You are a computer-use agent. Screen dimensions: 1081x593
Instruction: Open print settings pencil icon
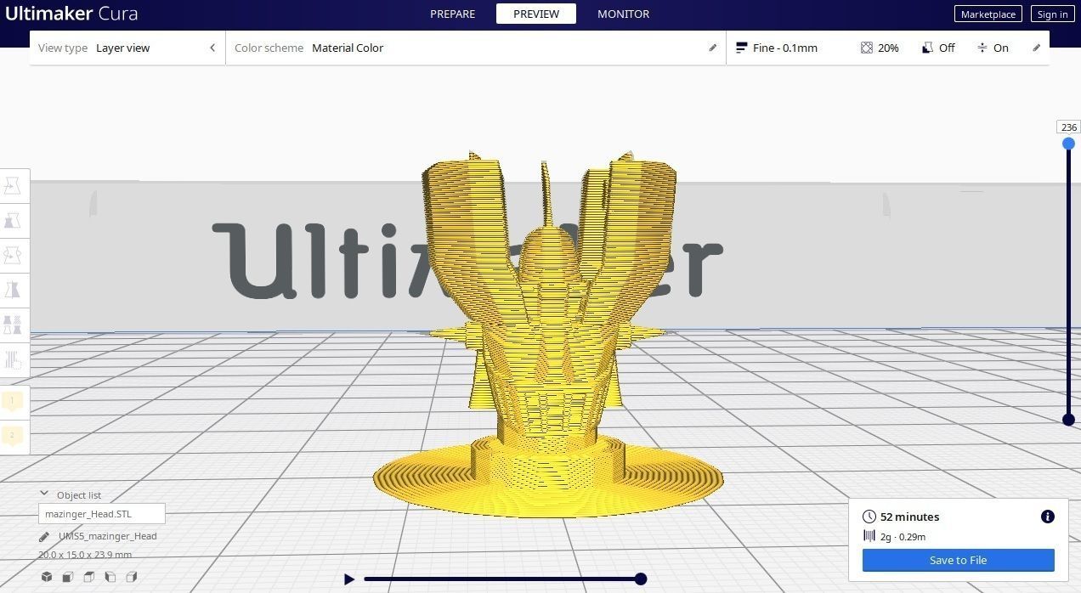1037,48
